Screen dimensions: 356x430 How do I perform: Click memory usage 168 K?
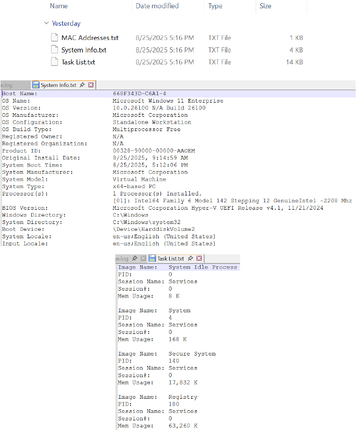coord(178,339)
